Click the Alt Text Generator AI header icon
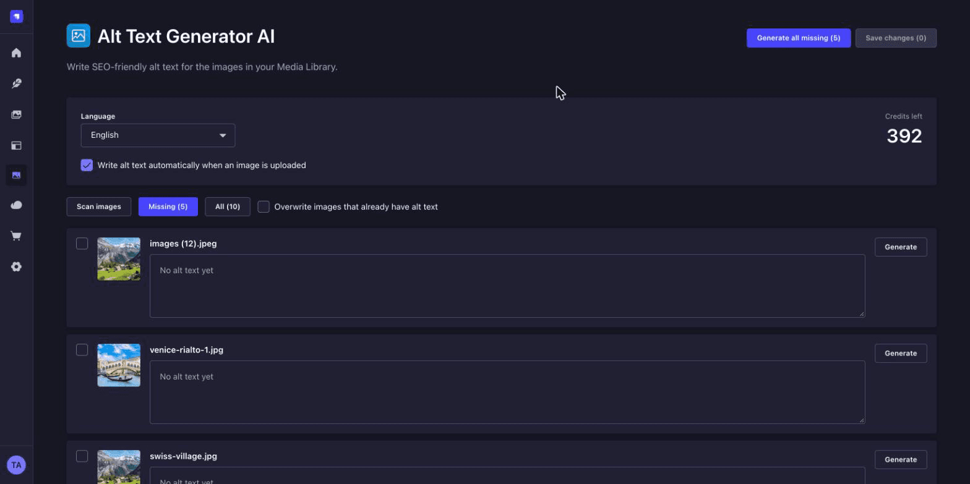The image size is (970, 484). click(79, 36)
